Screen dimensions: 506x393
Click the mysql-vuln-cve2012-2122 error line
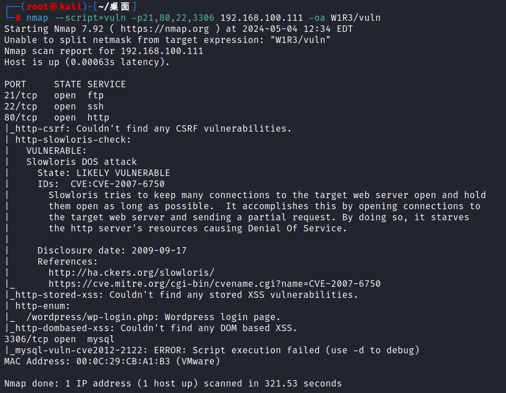[214, 350]
